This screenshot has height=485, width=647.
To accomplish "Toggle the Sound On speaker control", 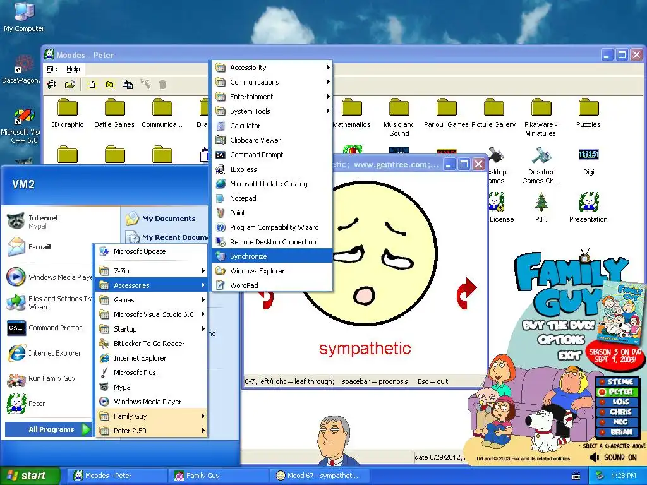I will 613,457.
